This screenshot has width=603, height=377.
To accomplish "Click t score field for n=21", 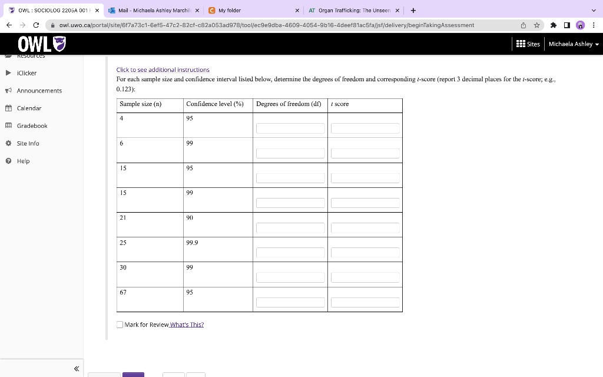I will pos(365,228).
